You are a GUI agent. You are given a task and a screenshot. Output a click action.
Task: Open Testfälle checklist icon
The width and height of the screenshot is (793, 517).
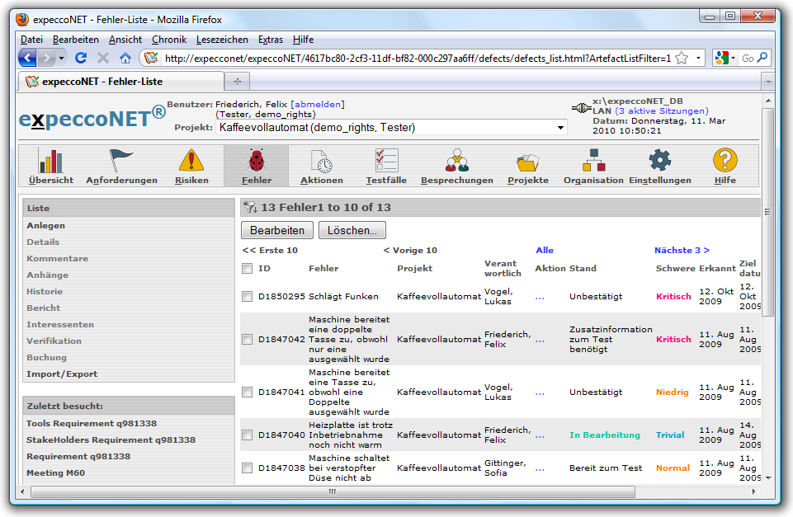point(386,161)
